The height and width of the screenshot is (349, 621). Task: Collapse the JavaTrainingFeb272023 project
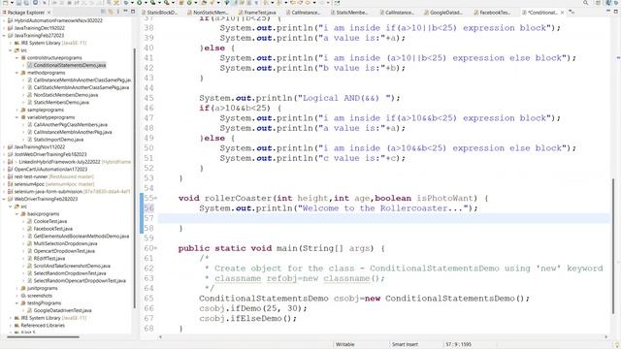pos(4,35)
